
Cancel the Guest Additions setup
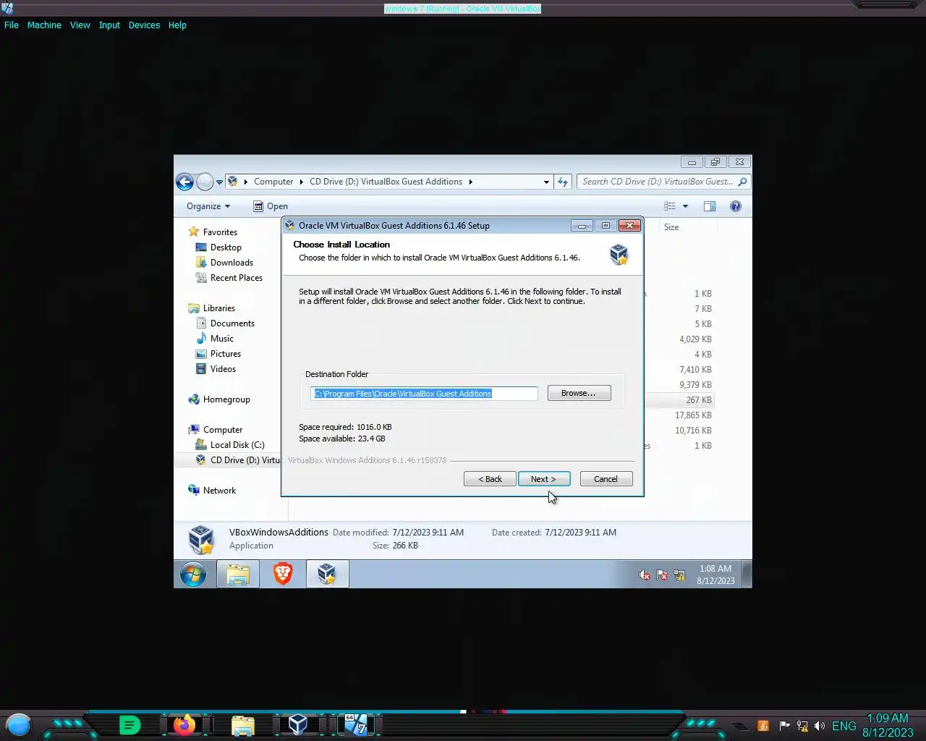point(606,479)
